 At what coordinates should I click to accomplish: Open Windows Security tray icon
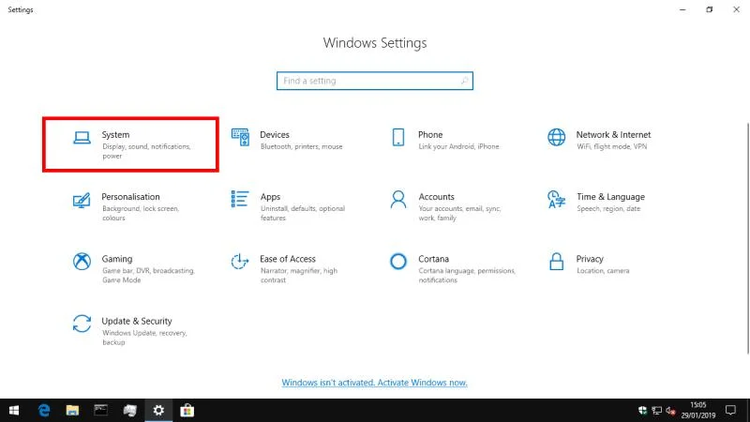click(x=642, y=411)
